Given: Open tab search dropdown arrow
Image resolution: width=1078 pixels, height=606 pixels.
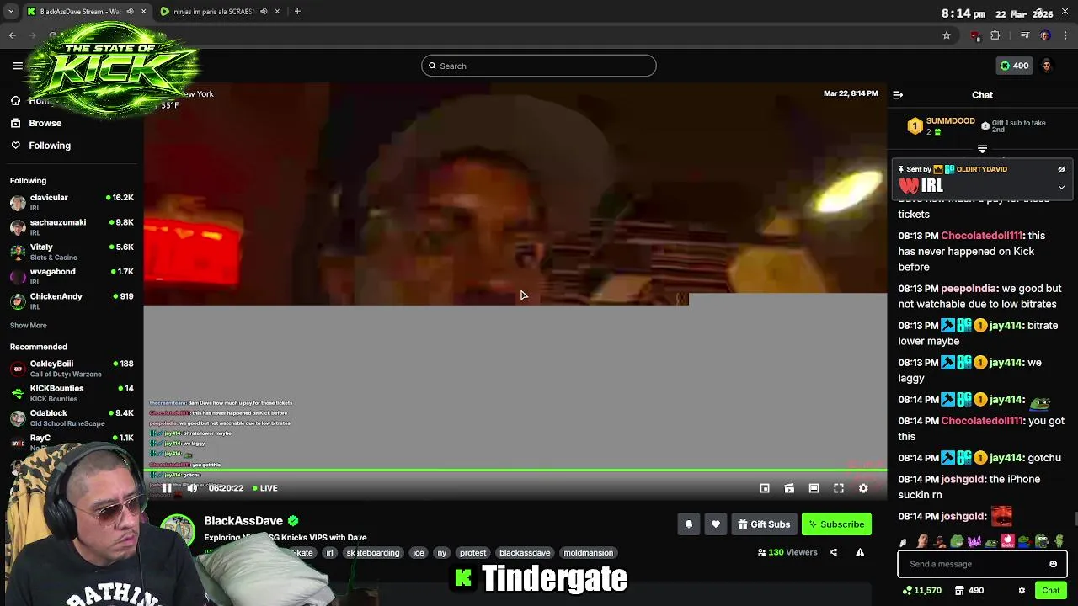Looking at the screenshot, I should click(11, 12).
